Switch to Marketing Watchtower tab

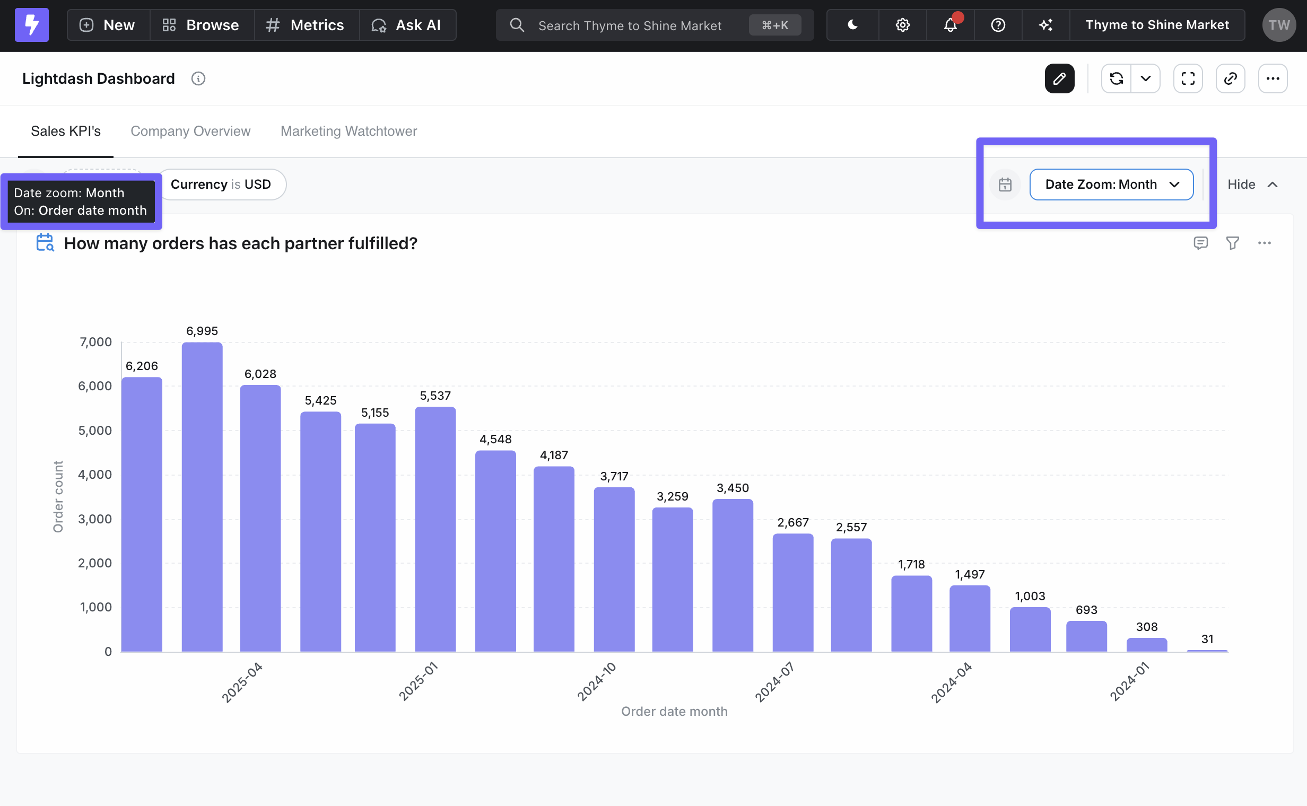[x=348, y=131]
